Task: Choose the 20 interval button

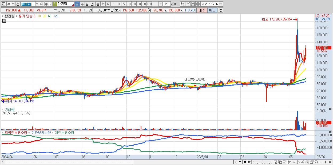Action: point(134,4)
